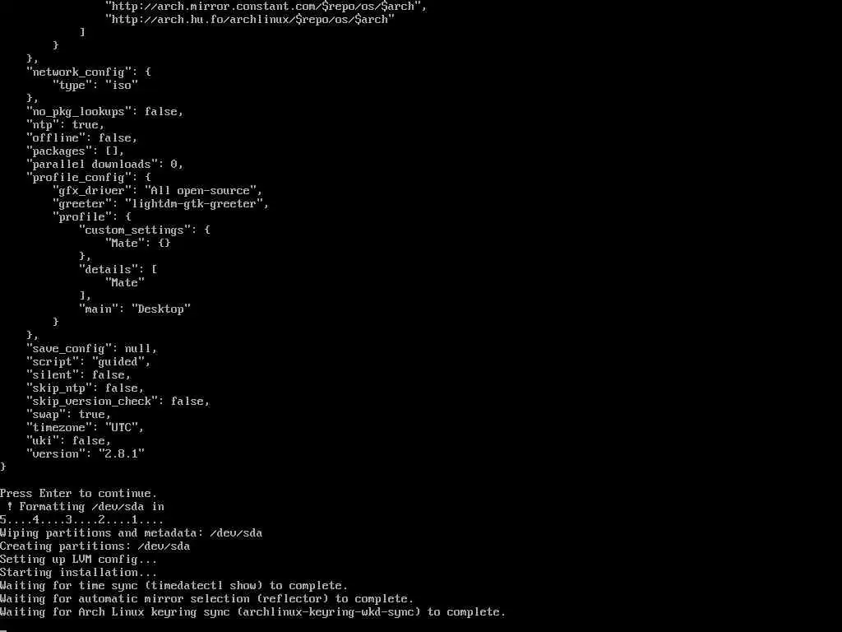Viewport: 842px width, 632px height.
Task: Select the "timezone": "UTC" line
Action: click(86, 427)
